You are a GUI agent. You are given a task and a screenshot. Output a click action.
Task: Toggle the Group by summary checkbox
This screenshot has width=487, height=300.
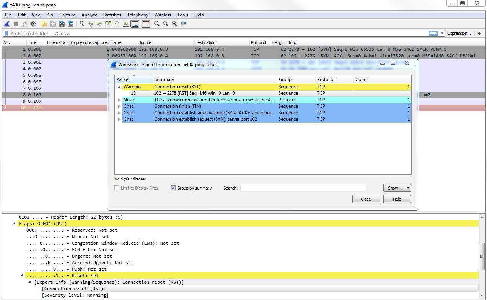(173, 188)
